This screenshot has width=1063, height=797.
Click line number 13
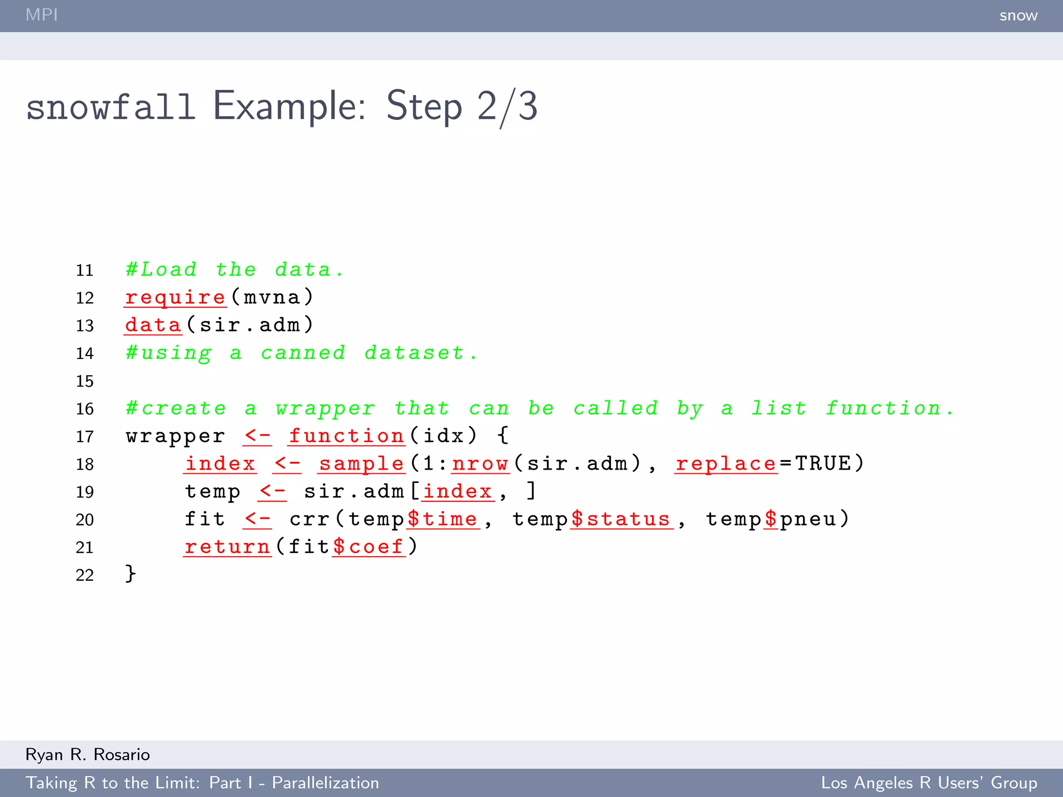(x=85, y=326)
